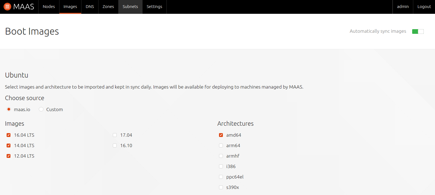Uncheck the 12.04 LTS image checkbox

pyautogui.click(x=9, y=156)
